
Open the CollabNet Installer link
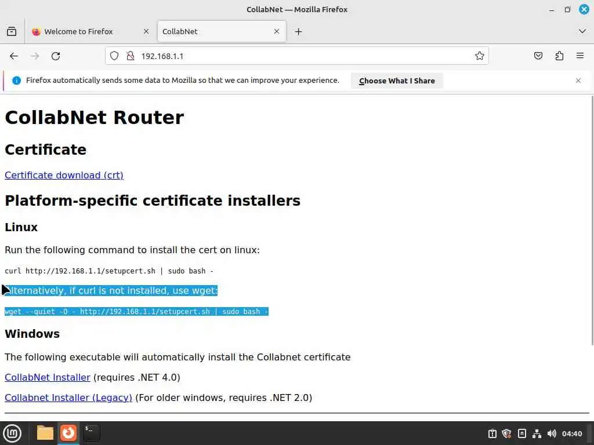pyautogui.click(x=48, y=377)
